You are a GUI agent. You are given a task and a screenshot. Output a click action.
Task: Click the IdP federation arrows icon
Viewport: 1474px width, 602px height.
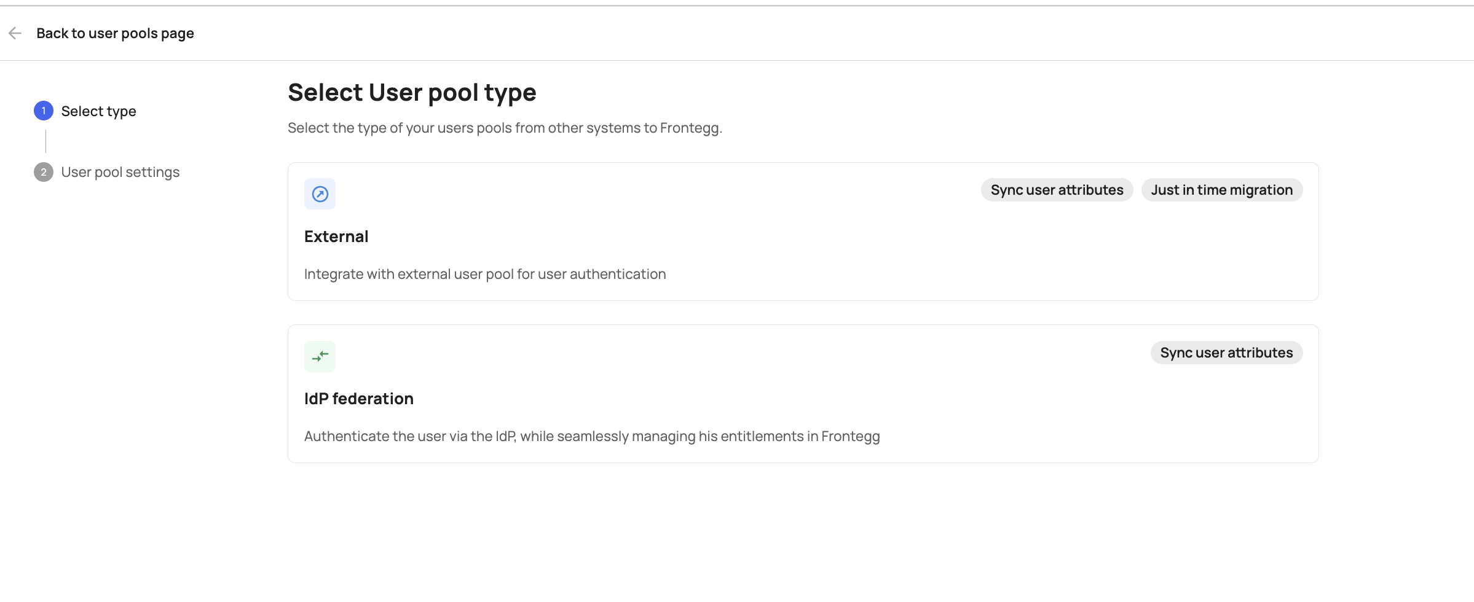320,356
